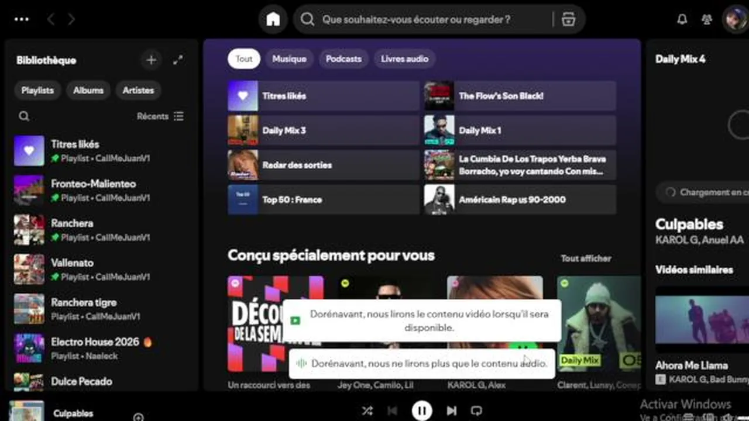Open the Récents sort options
Image resolution: width=749 pixels, height=421 pixels.
pos(160,116)
